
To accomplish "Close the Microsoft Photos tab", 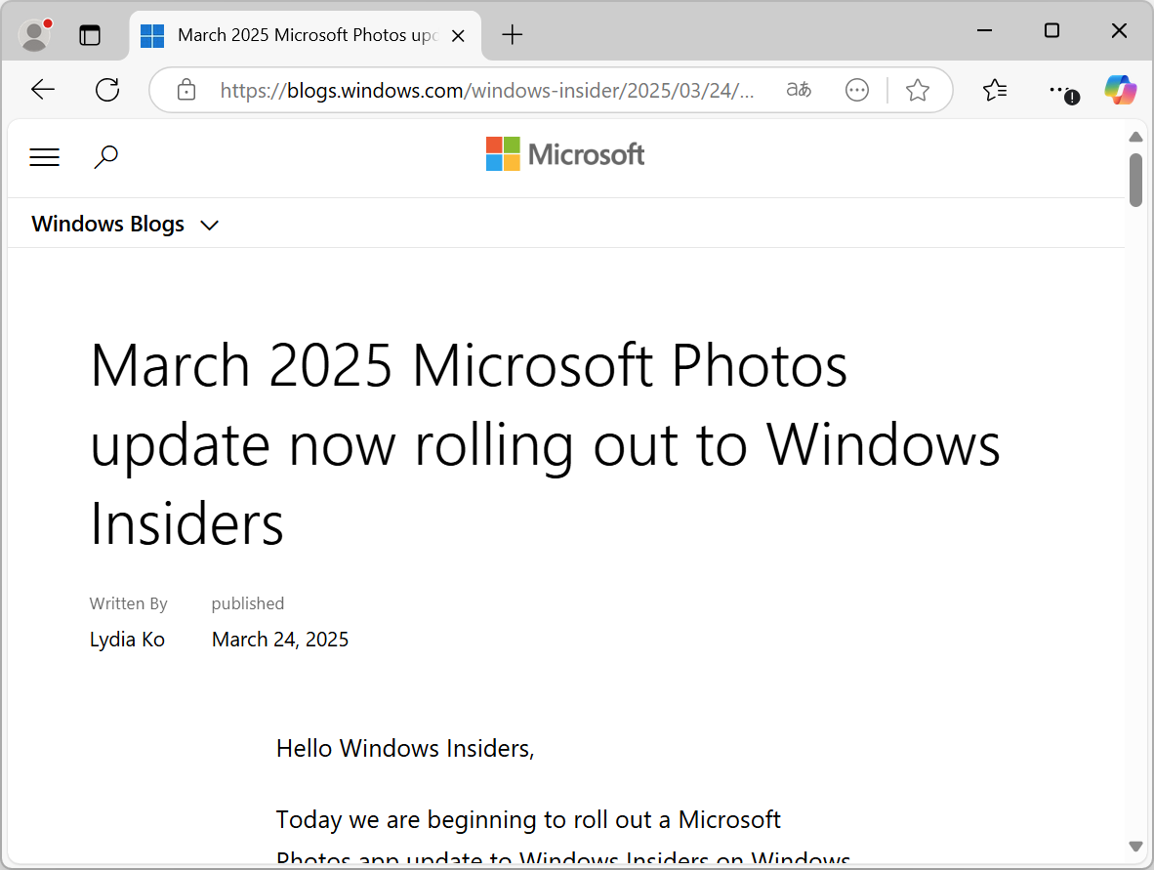I will click(x=460, y=35).
